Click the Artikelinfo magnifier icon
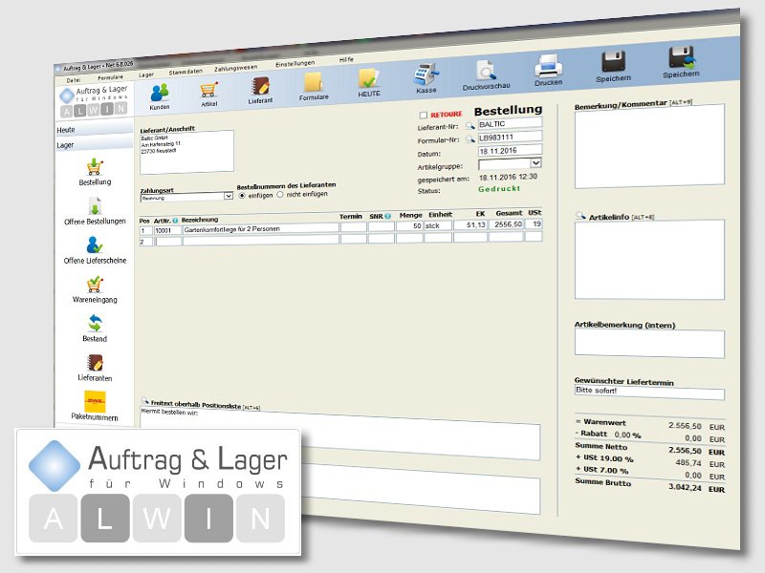 pyautogui.click(x=580, y=216)
